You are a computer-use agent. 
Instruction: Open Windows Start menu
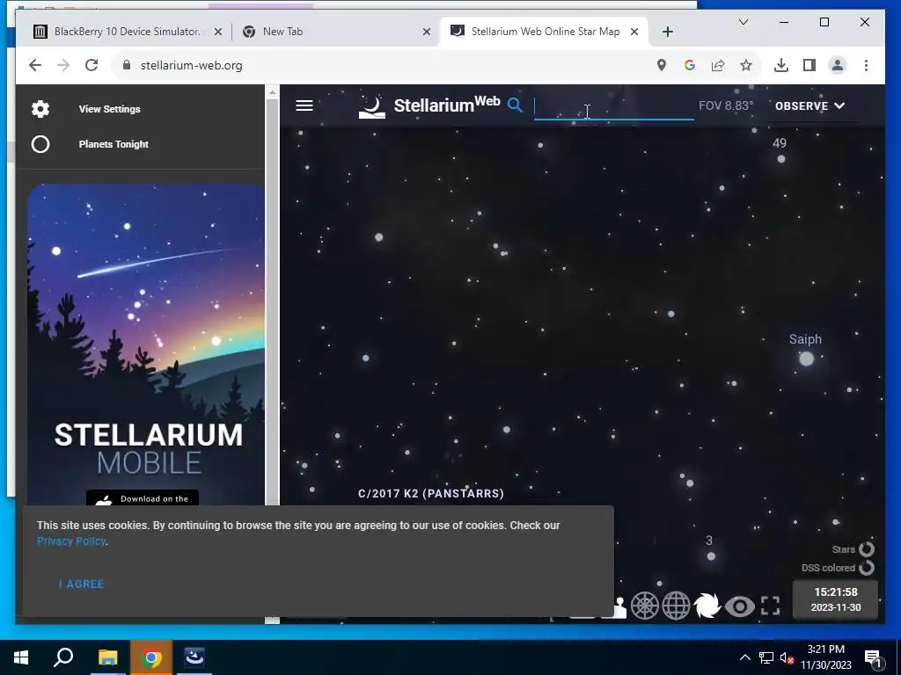[x=21, y=657]
